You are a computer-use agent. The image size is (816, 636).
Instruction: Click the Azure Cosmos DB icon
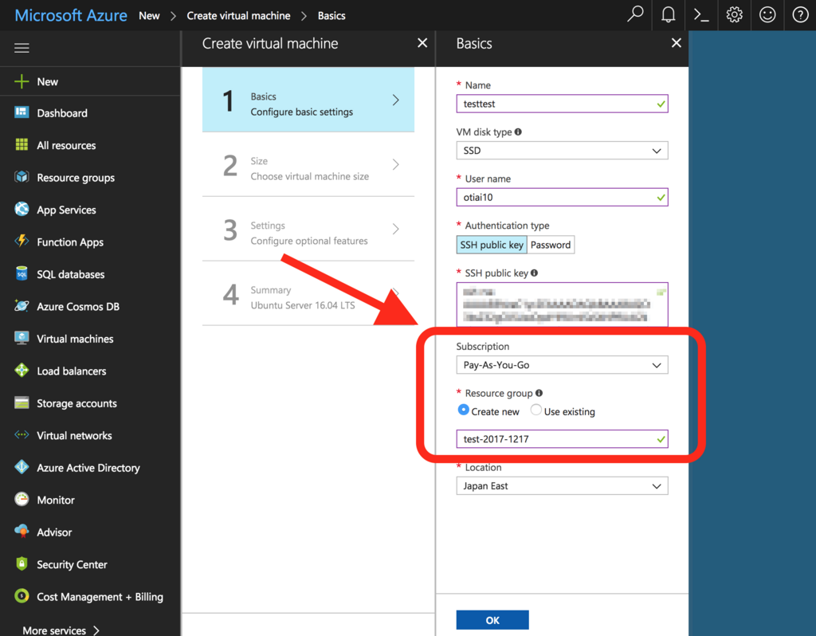tap(22, 305)
